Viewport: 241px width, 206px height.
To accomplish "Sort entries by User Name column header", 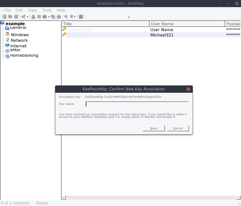I will pyautogui.click(x=187, y=24).
